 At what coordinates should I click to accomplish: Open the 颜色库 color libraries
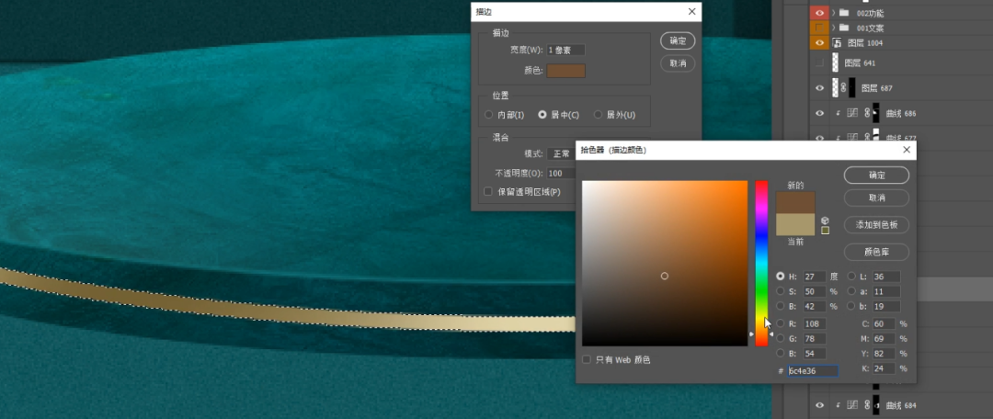[876, 252]
